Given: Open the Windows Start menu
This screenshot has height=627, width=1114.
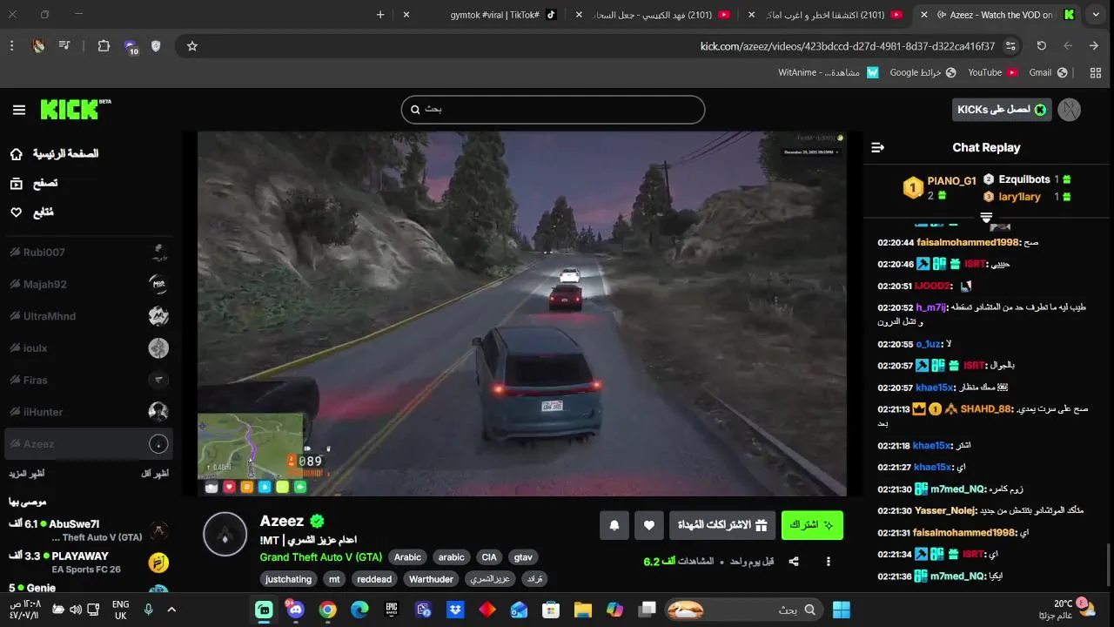Looking at the screenshot, I should point(841,610).
